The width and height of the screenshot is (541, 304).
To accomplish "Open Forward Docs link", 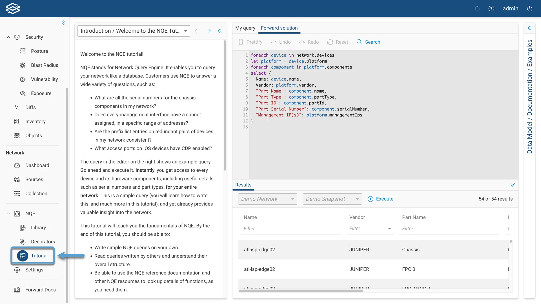I will pos(40,290).
